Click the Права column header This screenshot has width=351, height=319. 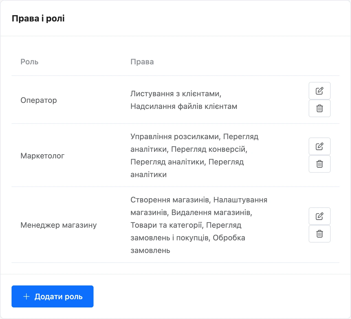(x=142, y=62)
